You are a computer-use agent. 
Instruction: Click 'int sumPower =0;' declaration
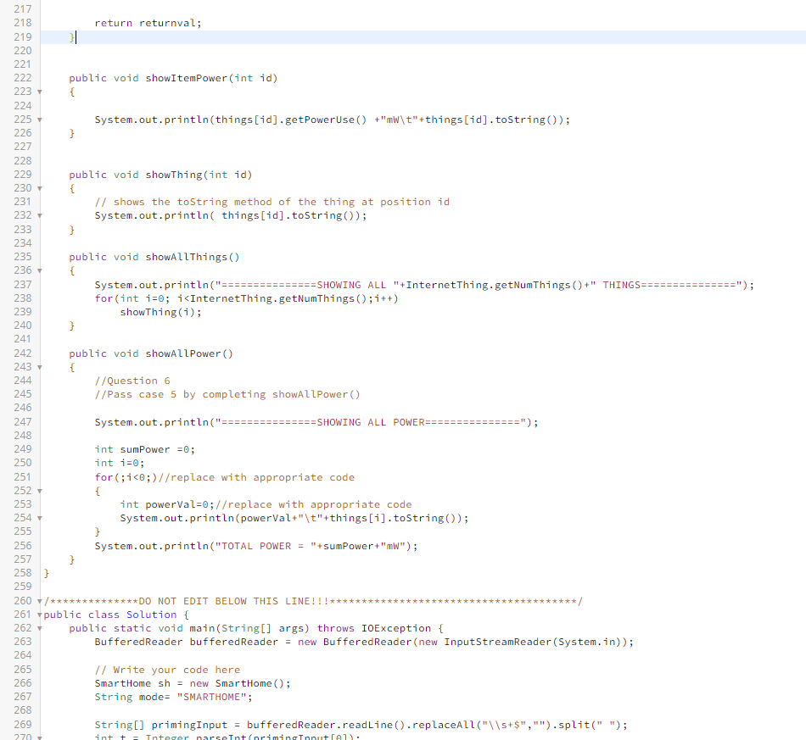145,449
